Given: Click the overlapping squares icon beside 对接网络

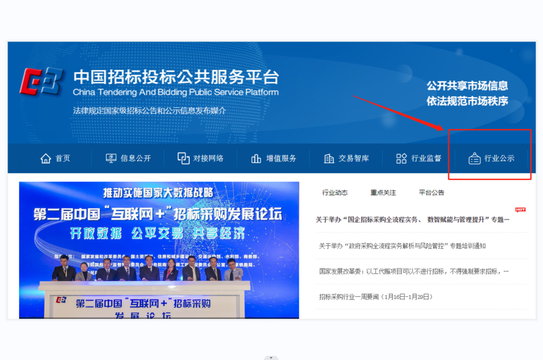Looking at the screenshot, I should click(184, 159).
